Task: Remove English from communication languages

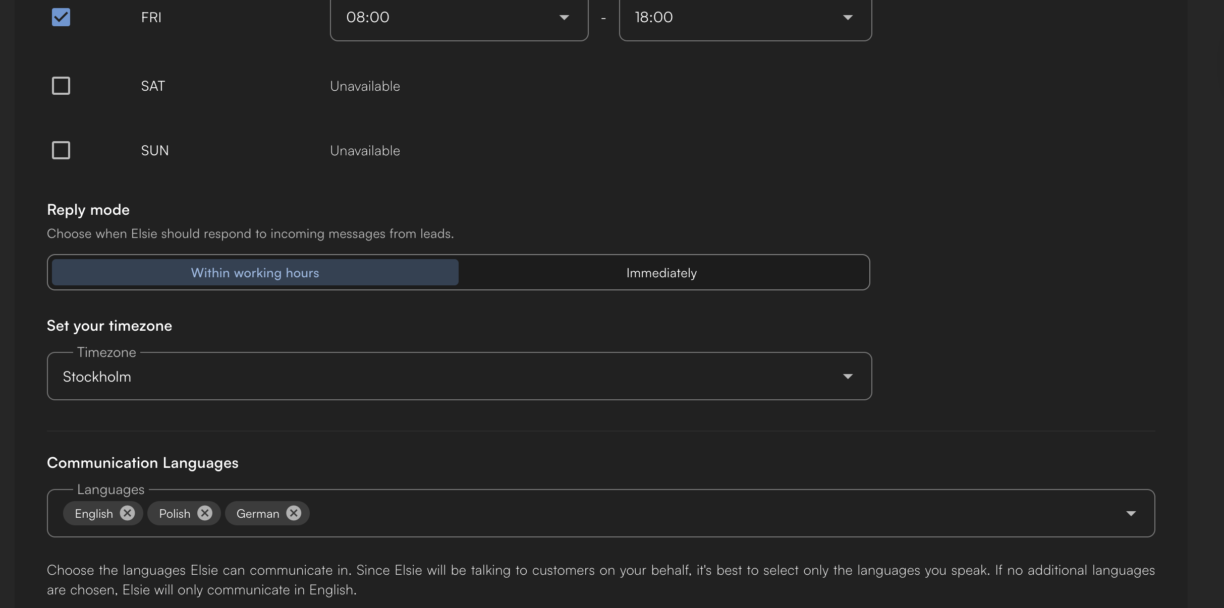Action: pos(128,513)
